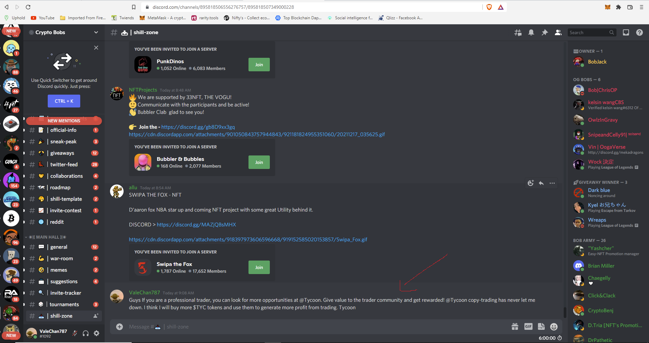Viewport: 649px width, 343px height.
Task: Open User Settings gear icon
Action: [x=96, y=334]
